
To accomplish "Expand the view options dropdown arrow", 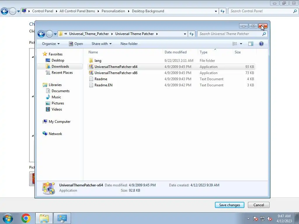I will (x=241, y=44).
